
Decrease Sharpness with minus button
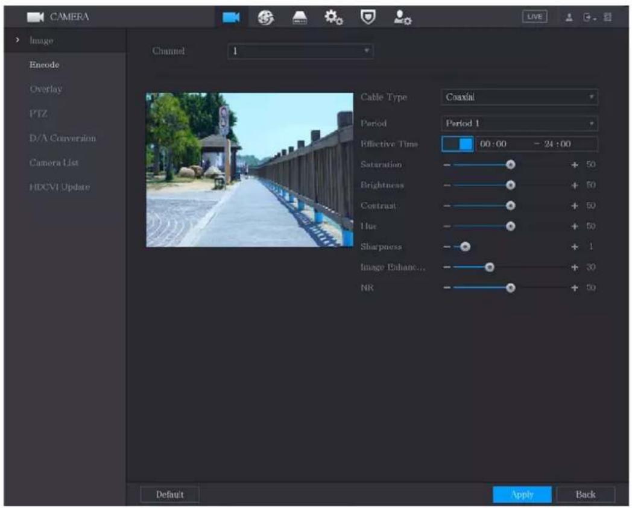(x=447, y=247)
